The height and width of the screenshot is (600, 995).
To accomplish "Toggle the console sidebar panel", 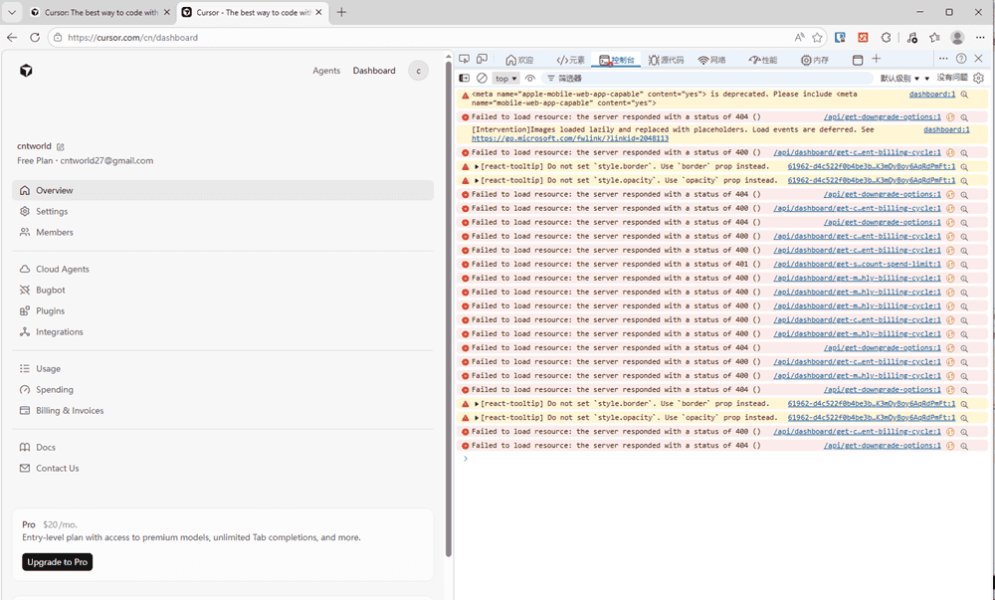I will pyautogui.click(x=464, y=78).
